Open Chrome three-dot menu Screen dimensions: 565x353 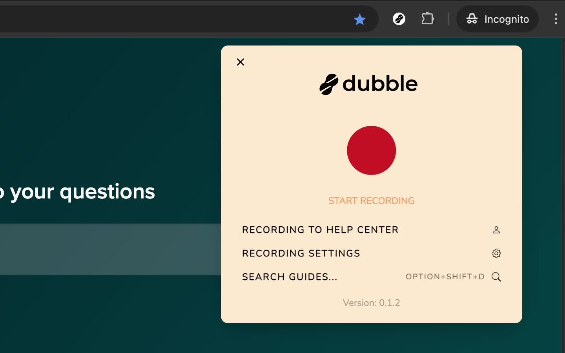[556, 19]
